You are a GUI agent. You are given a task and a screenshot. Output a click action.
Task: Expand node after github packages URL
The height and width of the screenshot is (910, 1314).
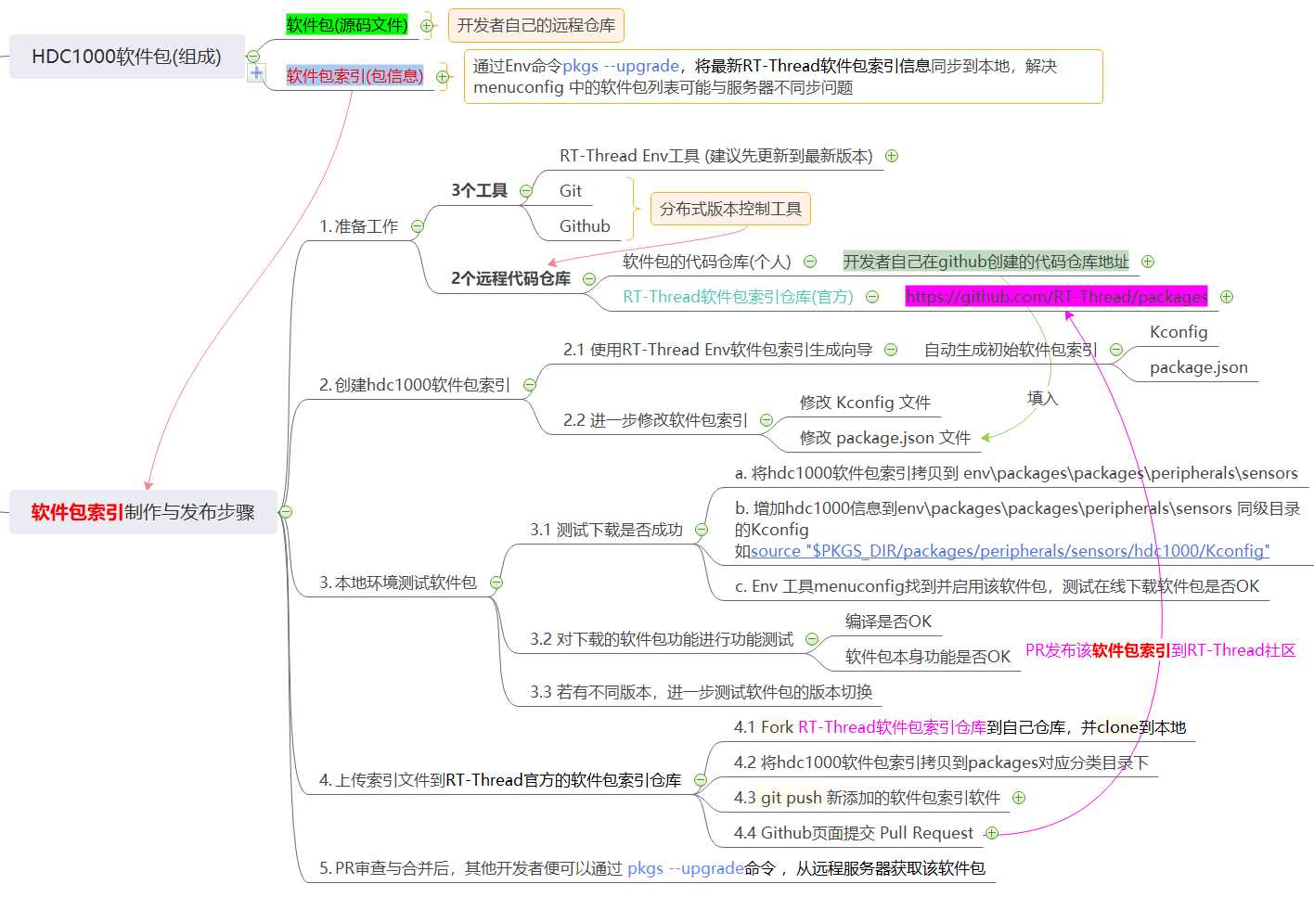[1227, 297]
